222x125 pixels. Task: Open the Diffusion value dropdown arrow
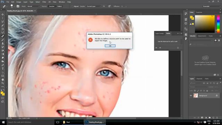pos(126,6)
